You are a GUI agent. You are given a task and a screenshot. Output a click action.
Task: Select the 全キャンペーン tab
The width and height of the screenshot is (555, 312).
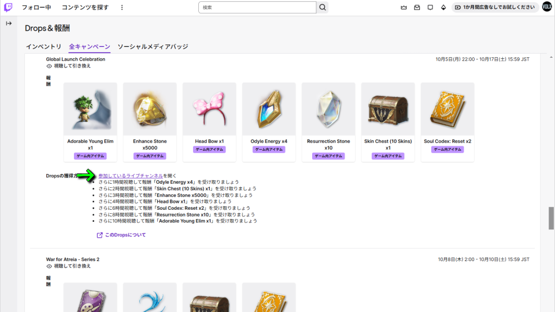[x=90, y=47]
